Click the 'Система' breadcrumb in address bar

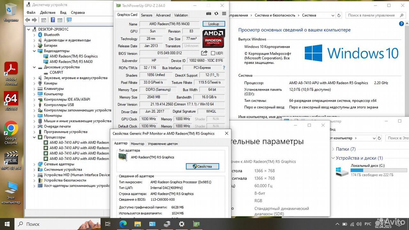click(x=309, y=15)
